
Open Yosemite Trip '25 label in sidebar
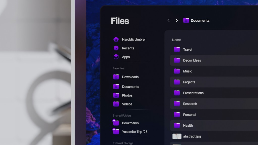[135, 132]
